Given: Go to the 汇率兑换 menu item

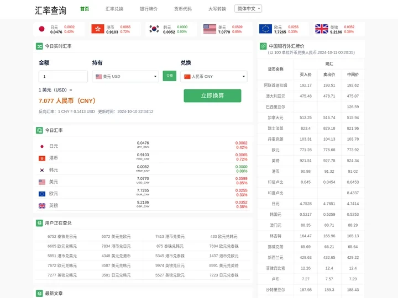Looking at the screenshot, I should pos(114,9).
